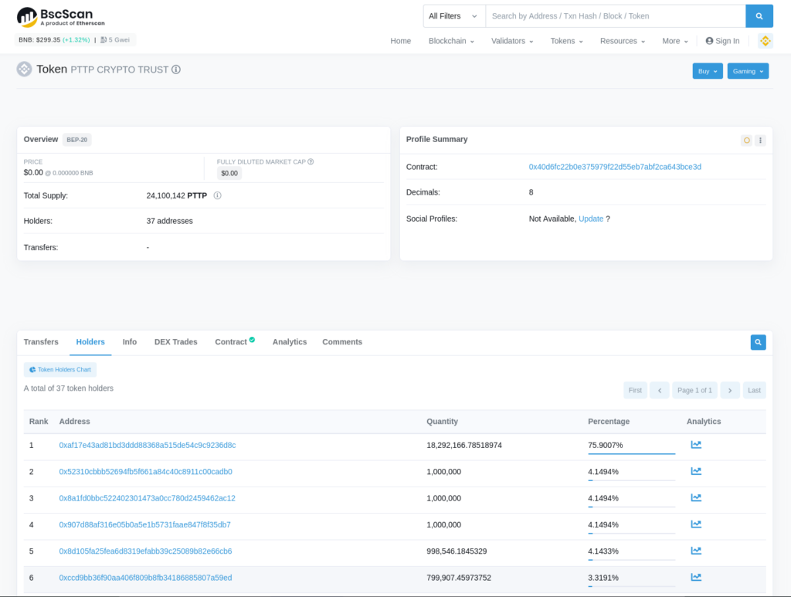Select the Holders tab
791x597 pixels.
[90, 342]
